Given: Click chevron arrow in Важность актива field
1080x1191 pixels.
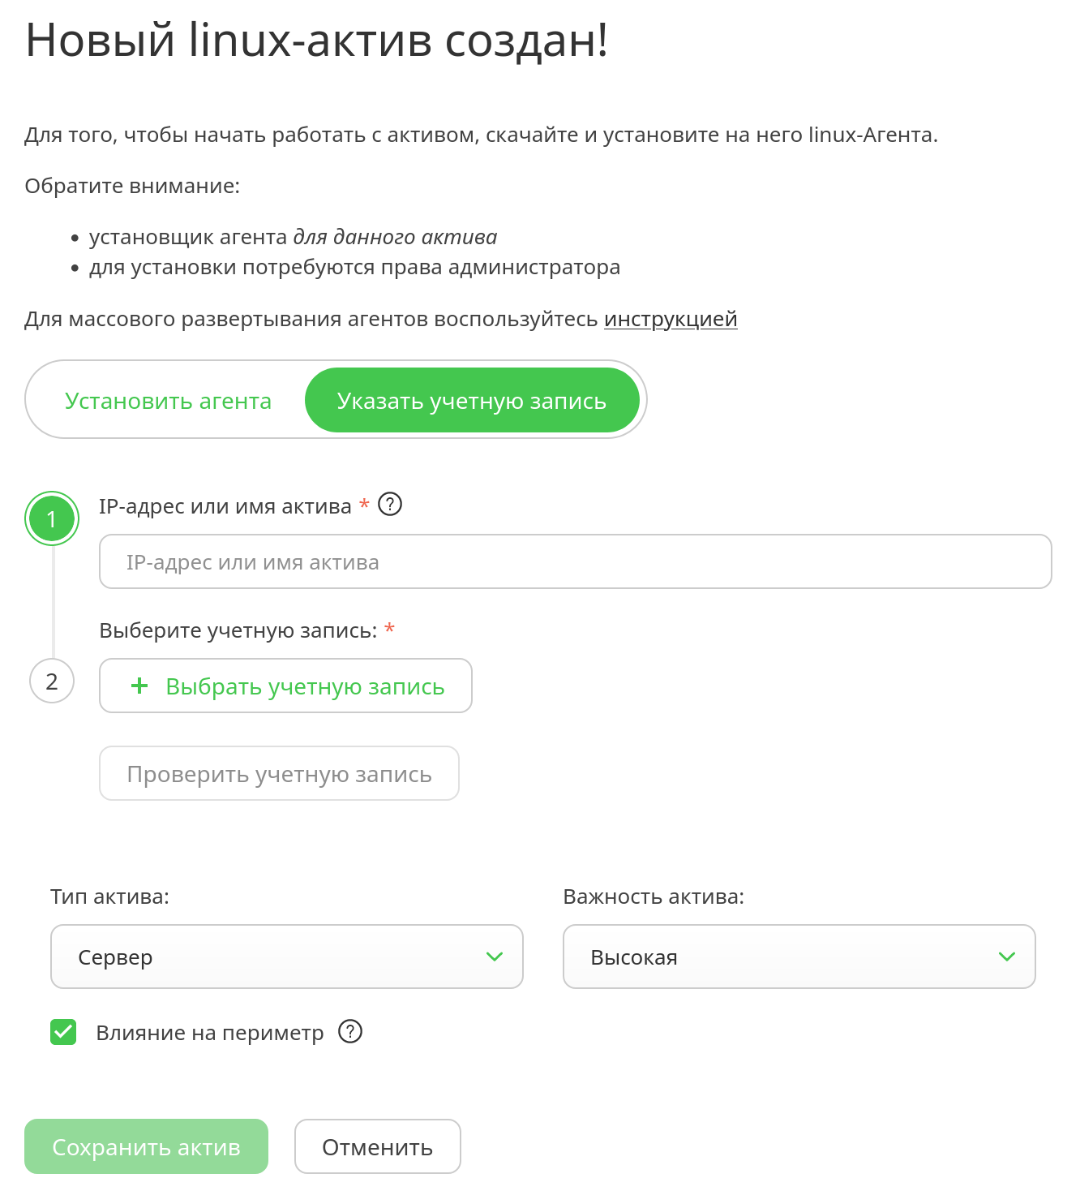Looking at the screenshot, I should tap(1007, 957).
